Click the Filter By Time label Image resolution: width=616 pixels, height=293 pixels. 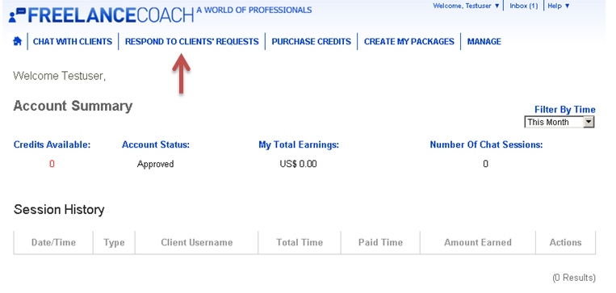[x=565, y=110]
